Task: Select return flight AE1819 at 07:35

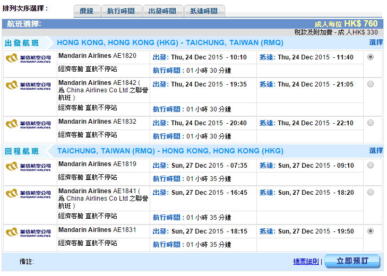Action: (x=370, y=165)
